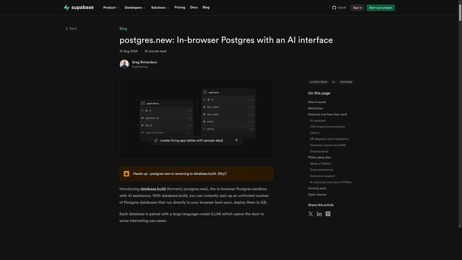Jump to the PGlite deep dive section
Viewport: 462px width, 260px height.
319,157
